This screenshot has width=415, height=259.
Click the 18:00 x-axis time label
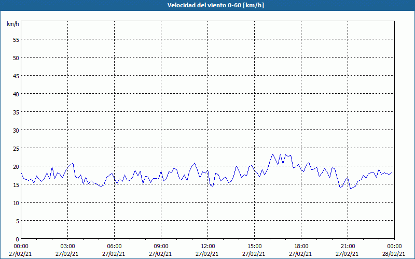301,247
